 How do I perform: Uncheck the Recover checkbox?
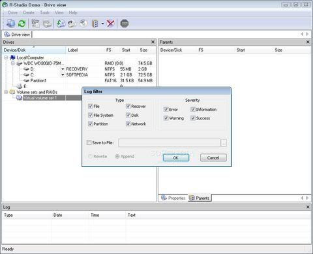(x=128, y=106)
